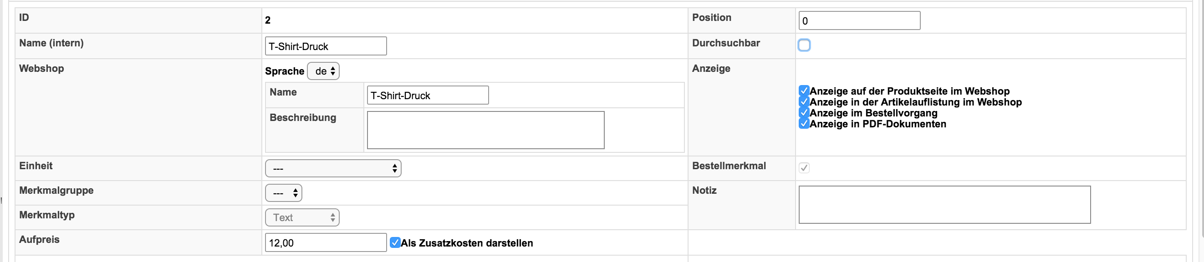Screen dimensions: 1204x262
Task: Open the Sprache language dropdown
Action: [x=323, y=71]
